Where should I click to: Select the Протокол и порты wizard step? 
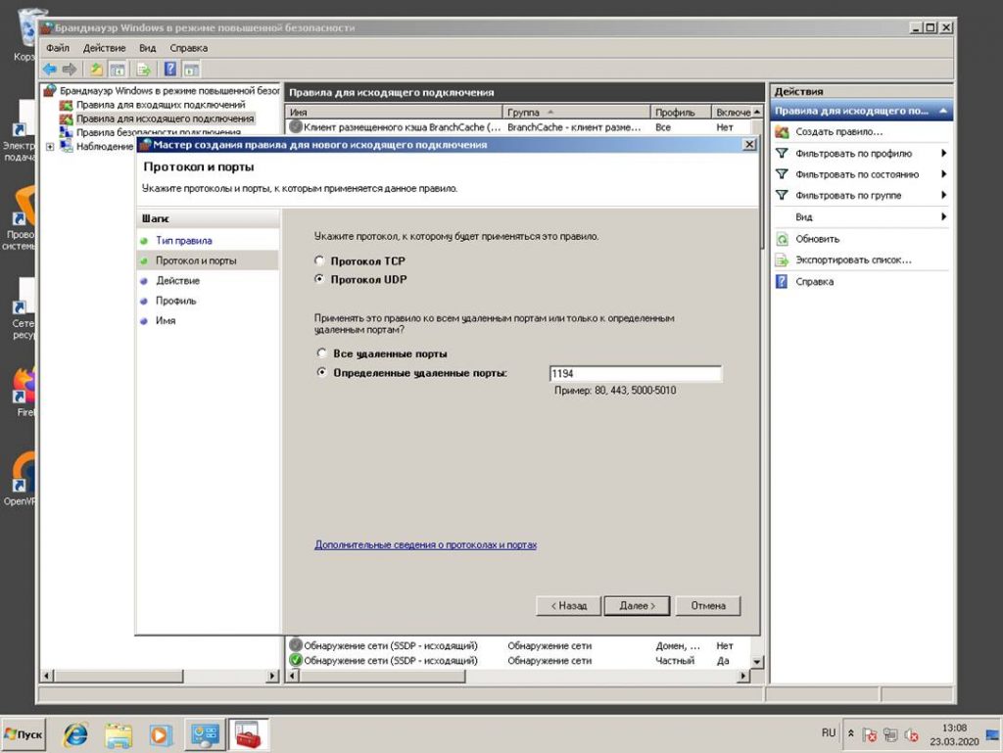click(x=196, y=260)
